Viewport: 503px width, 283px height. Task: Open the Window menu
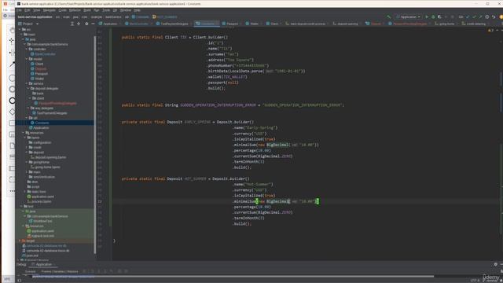pos(125,10)
